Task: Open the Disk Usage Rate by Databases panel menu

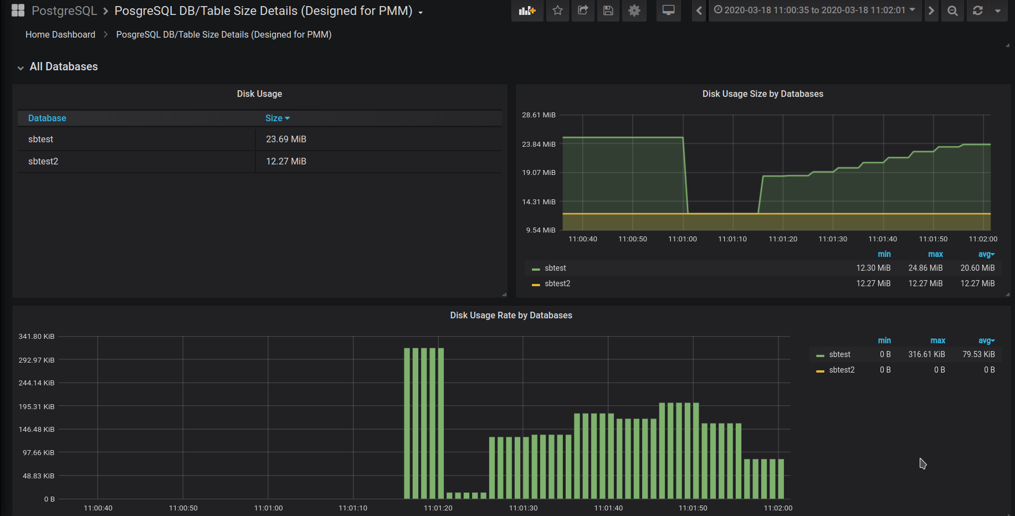Action: tap(511, 316)
